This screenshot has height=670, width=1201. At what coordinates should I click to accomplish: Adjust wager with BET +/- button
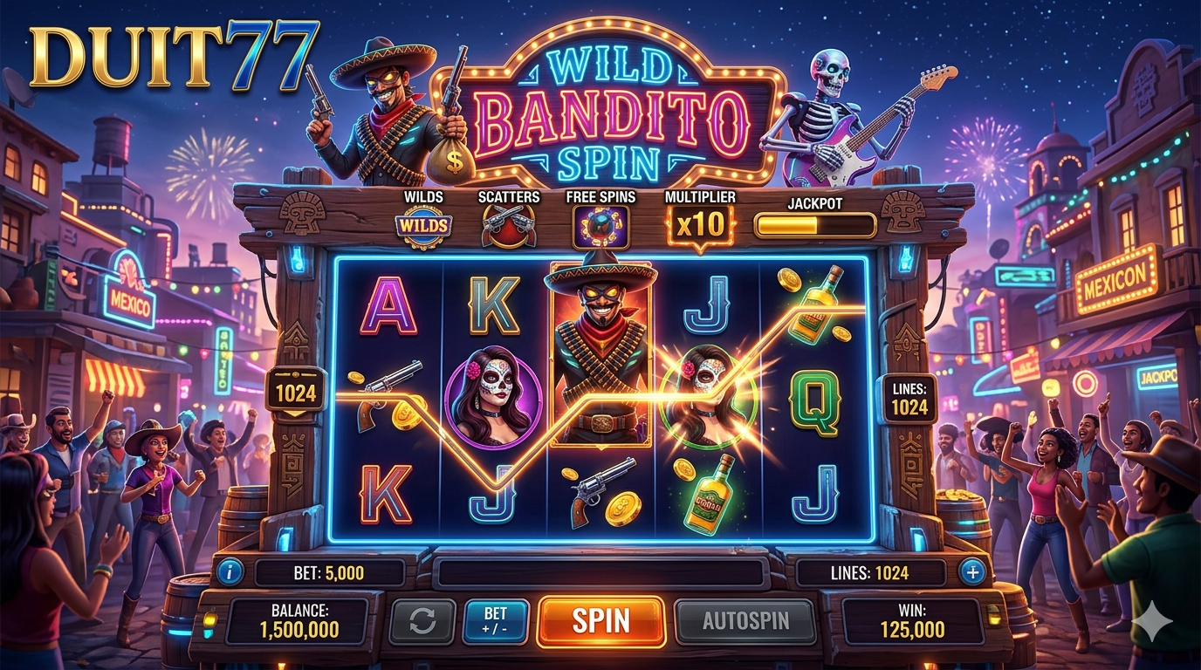click(495, 621)
